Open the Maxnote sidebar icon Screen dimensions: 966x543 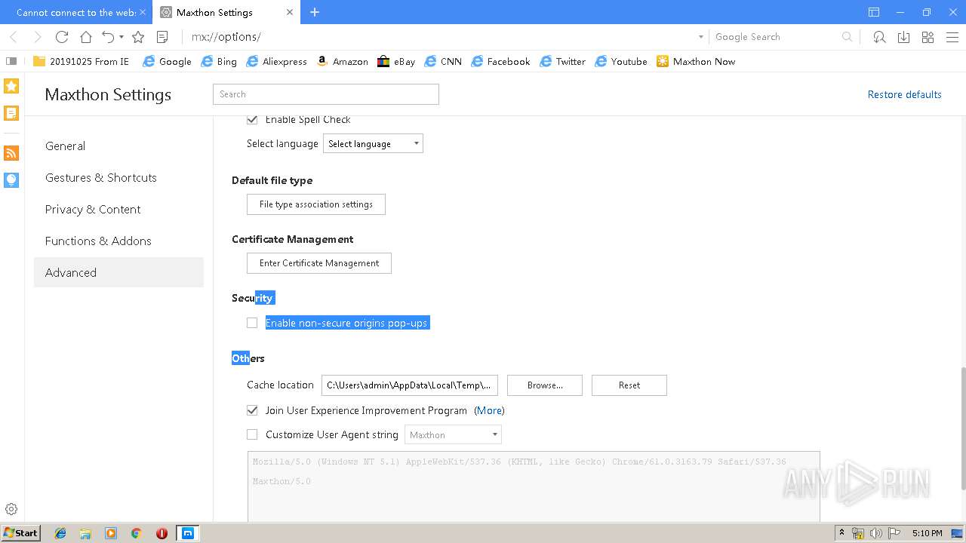(x=11, y=113)
